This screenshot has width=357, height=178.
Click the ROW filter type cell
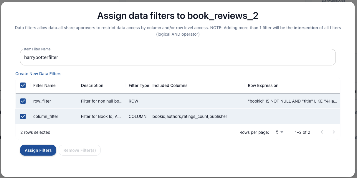pos(138,101)
